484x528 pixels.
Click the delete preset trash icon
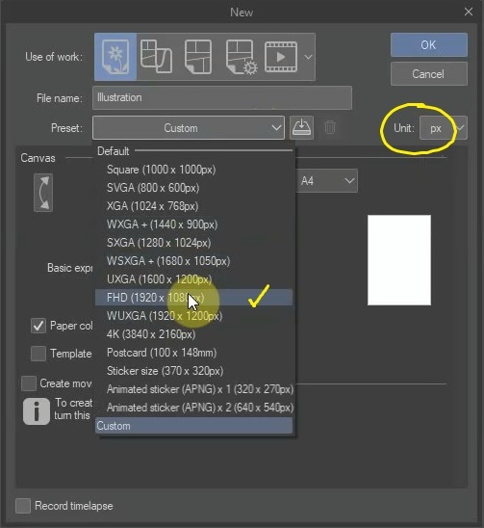coord(330,127)
